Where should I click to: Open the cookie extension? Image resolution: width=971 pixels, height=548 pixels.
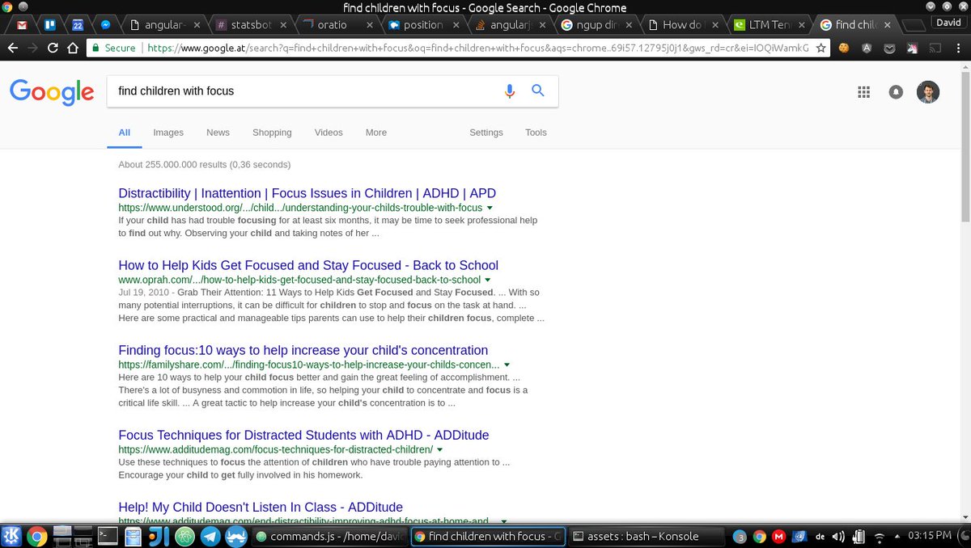844,48
